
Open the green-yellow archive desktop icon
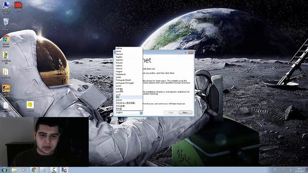coord(6,58)
